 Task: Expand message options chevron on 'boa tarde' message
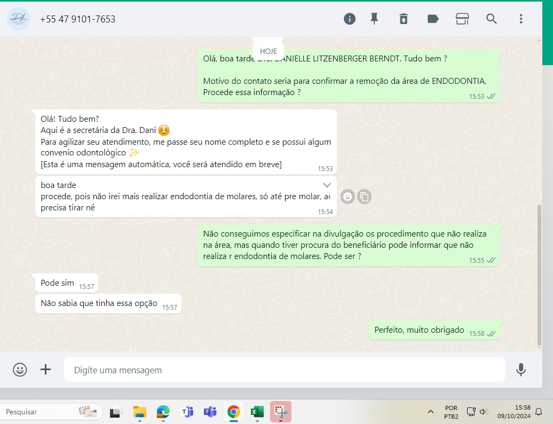(327, 185)
